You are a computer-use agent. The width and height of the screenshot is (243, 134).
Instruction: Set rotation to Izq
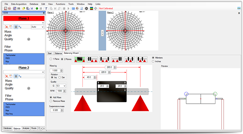pyautogui.click(x=52, y=77)
